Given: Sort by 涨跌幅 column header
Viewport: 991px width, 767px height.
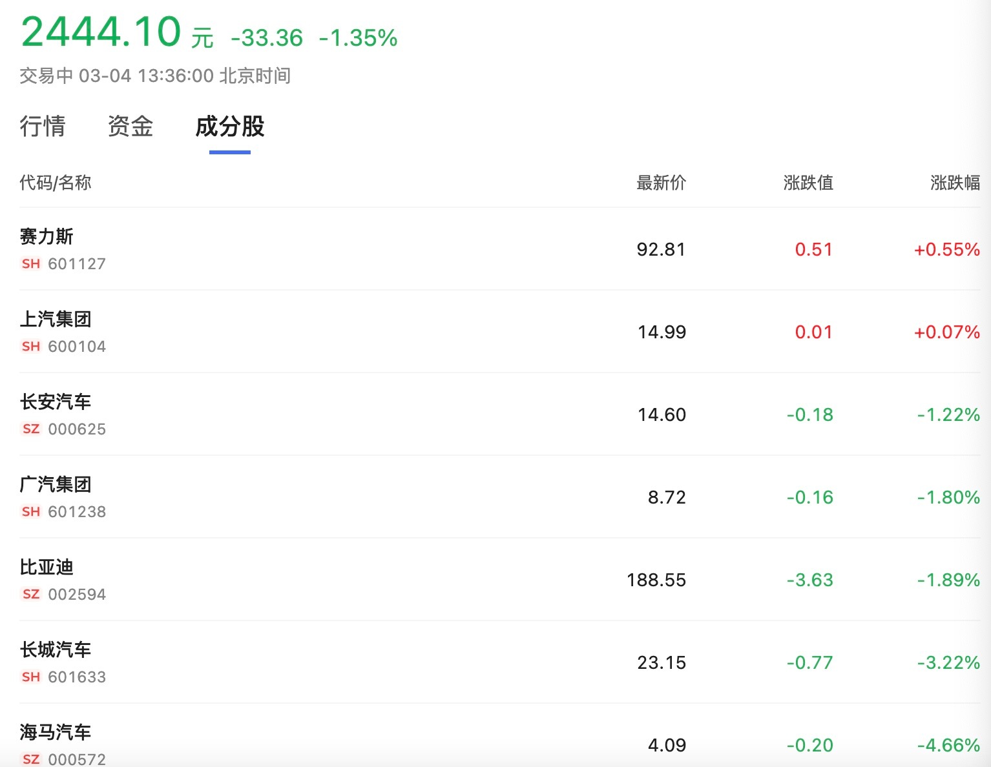Looking at the screenshot, I should (x=955, y=183).
